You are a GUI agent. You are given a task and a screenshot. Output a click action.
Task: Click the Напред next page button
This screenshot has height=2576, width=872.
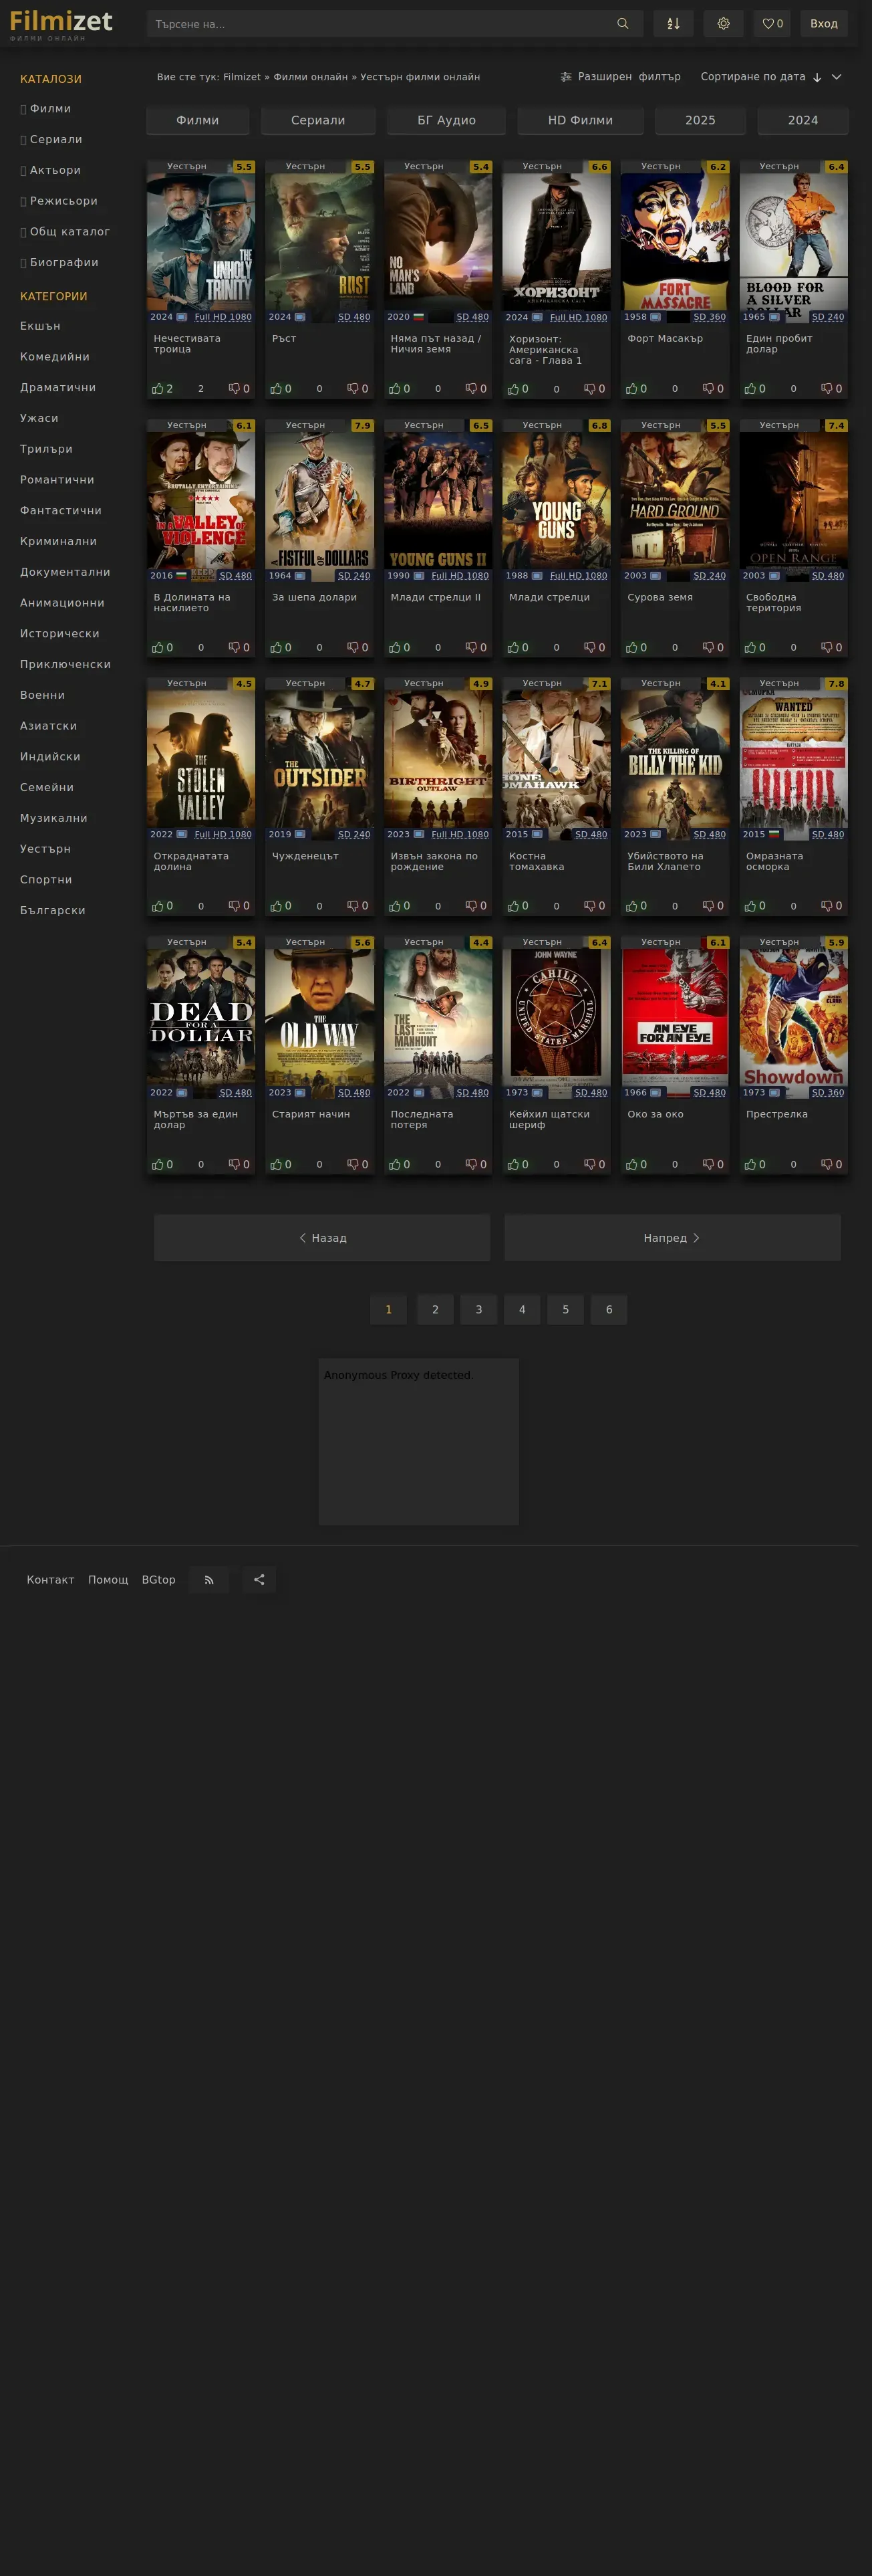click(x=672, y=1238)
